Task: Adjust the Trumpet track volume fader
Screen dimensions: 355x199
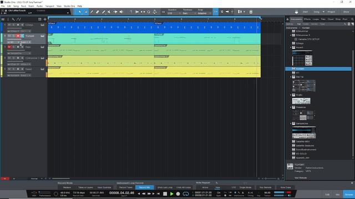Action: 19,39
